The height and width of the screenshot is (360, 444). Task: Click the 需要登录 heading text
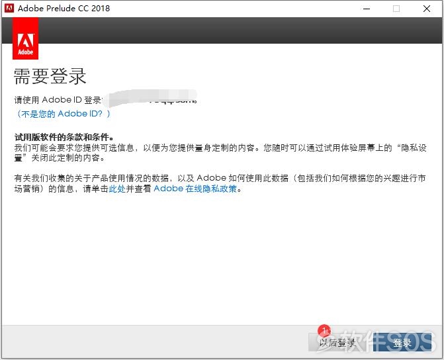tap(50, 76)
